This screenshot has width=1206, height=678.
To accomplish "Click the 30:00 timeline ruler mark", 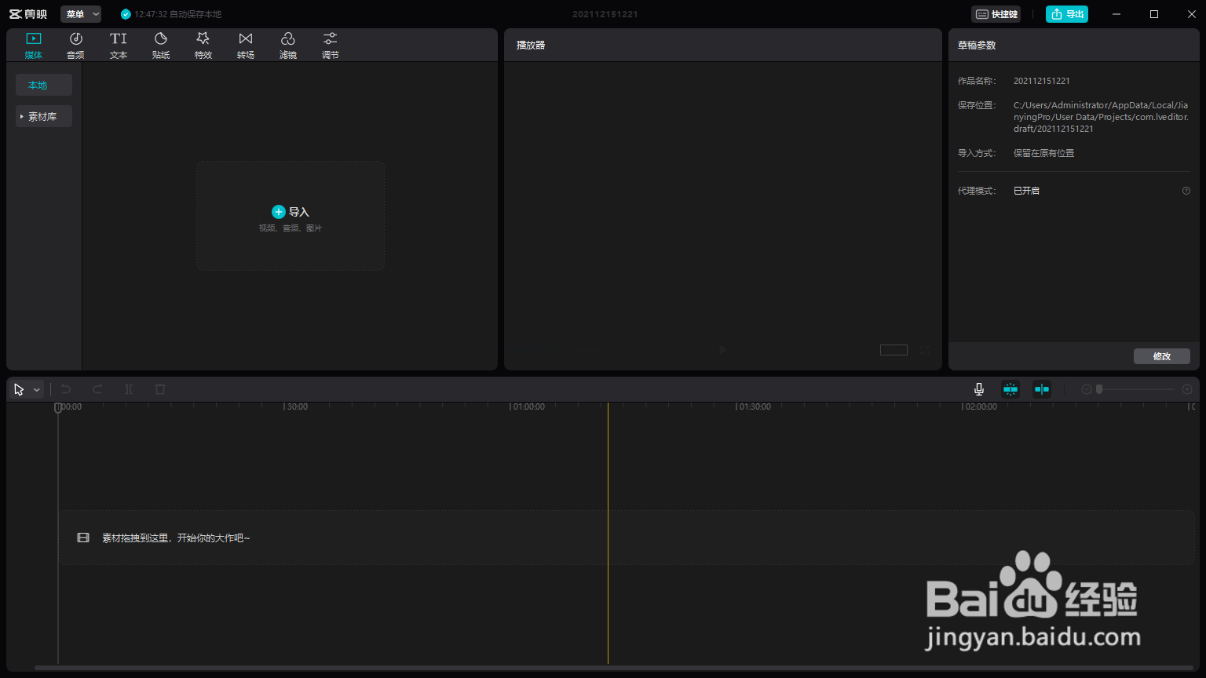I will pyautogui.click(x=297, y=406).
